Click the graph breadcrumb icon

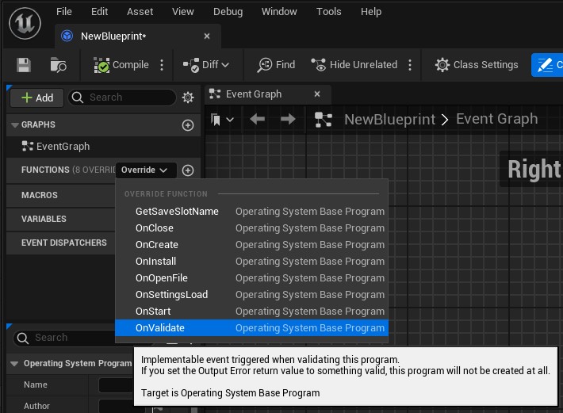click(x=324, y=120)
